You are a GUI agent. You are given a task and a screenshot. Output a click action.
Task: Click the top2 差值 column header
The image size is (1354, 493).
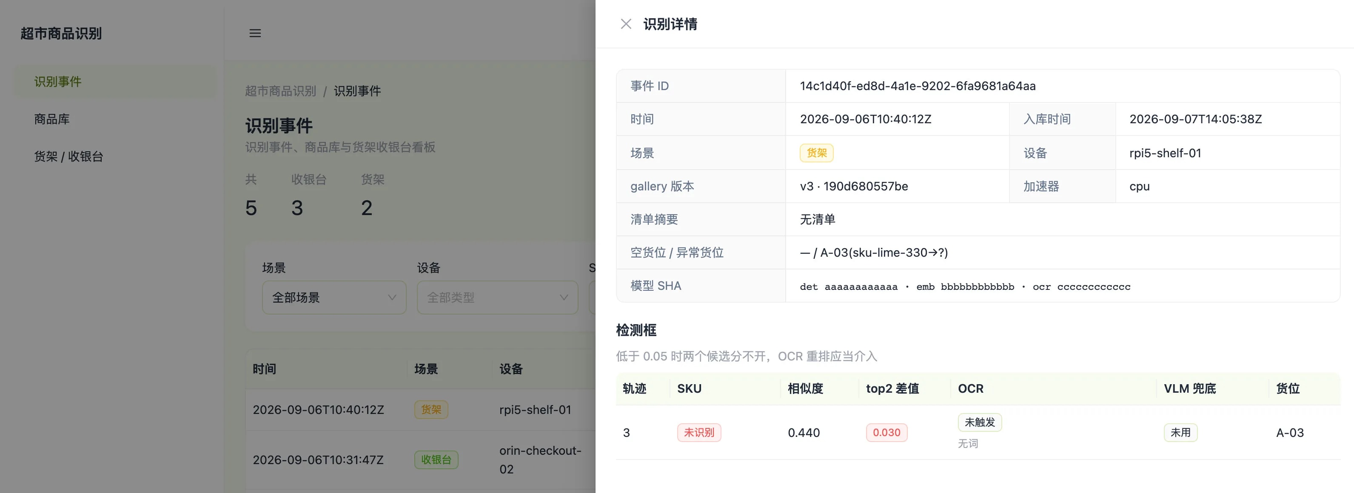[x=892, y=388]
